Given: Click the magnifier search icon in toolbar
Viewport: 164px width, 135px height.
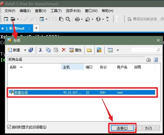Looking at the screenshot, I should coord(68,19).
